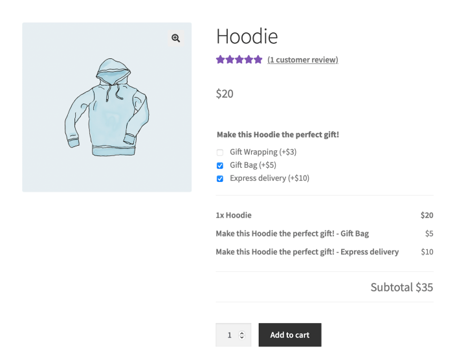Screen dimensions: 455x360
Task: Select the "1x Hoodie" summary row
Action: (x=234, y=215)
